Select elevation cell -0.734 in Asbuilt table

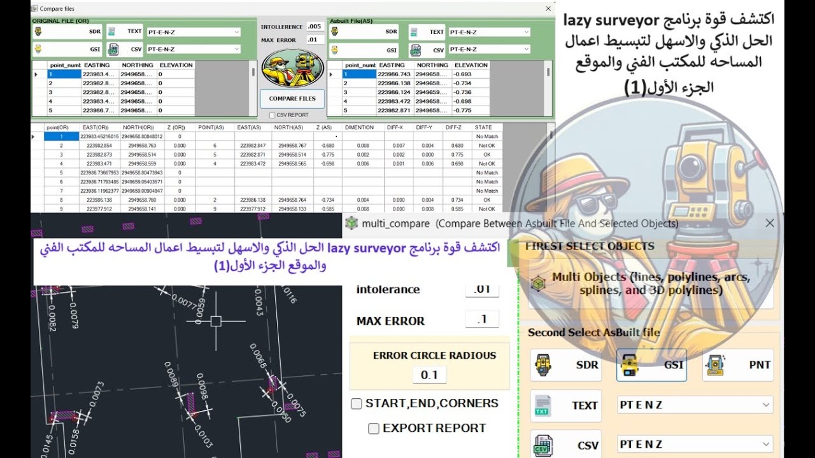click(471, 83)
